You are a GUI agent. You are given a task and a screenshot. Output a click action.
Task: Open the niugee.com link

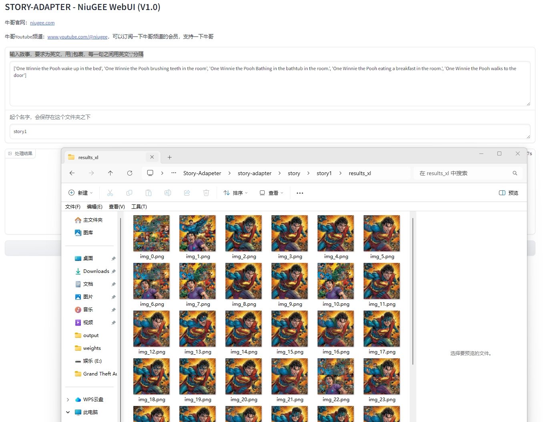[x=42, y=23]
